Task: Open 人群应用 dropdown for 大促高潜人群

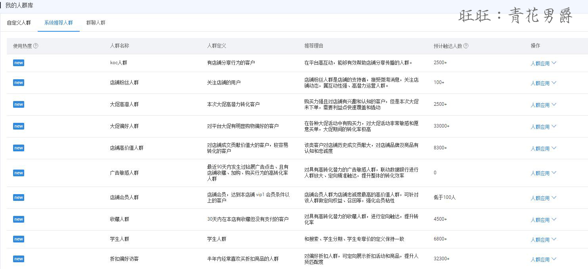Action: tap(543, 105)
